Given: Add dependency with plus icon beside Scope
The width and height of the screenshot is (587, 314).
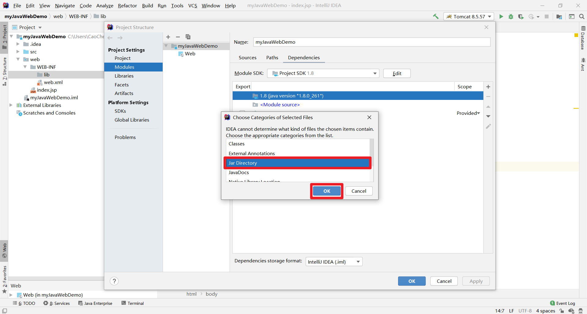Looking at the screenshot, I should [488, 87].
